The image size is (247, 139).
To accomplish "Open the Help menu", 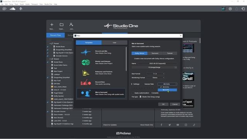I will point(56,4).
